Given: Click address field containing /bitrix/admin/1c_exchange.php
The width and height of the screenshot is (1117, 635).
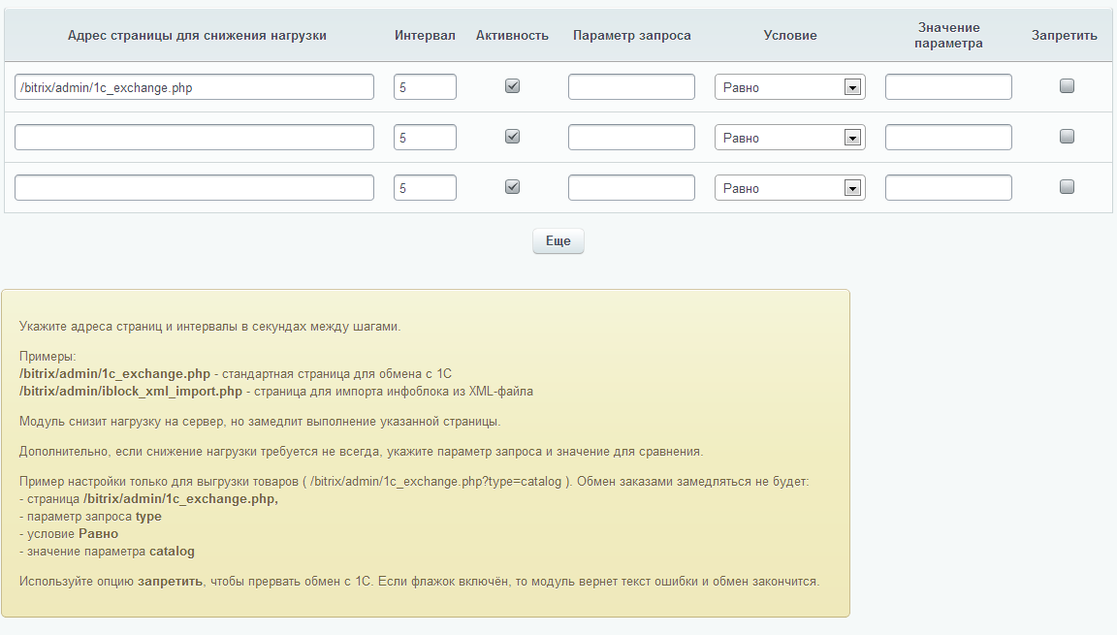Looking at the screenshot, I should [x=194, y=87].
